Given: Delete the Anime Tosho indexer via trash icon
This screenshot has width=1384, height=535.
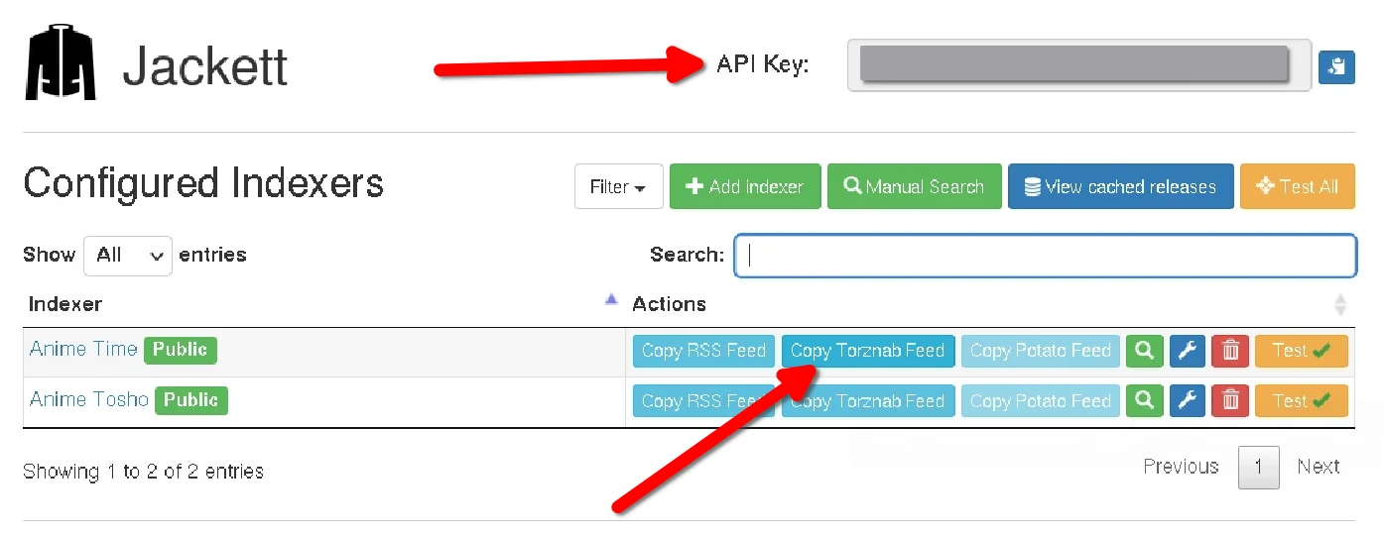Looking at the screenshot, I should pos(1230,401).
